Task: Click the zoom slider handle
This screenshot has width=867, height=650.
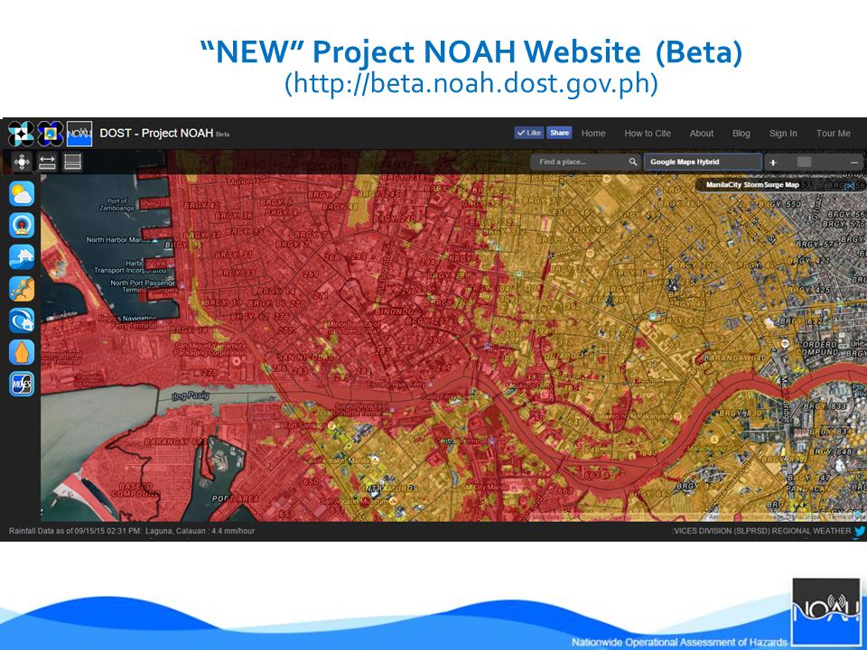Action: pyautogui.click(x=804, y=162)
